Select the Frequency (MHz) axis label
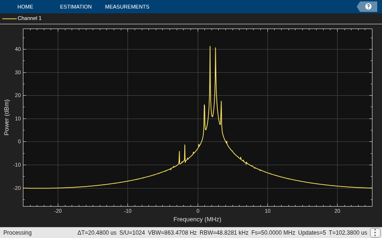 click(197, 219)
